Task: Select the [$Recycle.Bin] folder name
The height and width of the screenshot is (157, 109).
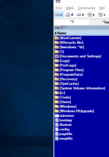Action: coord(71,43)
